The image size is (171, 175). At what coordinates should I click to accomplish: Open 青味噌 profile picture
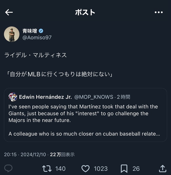[x=12, y=34]
